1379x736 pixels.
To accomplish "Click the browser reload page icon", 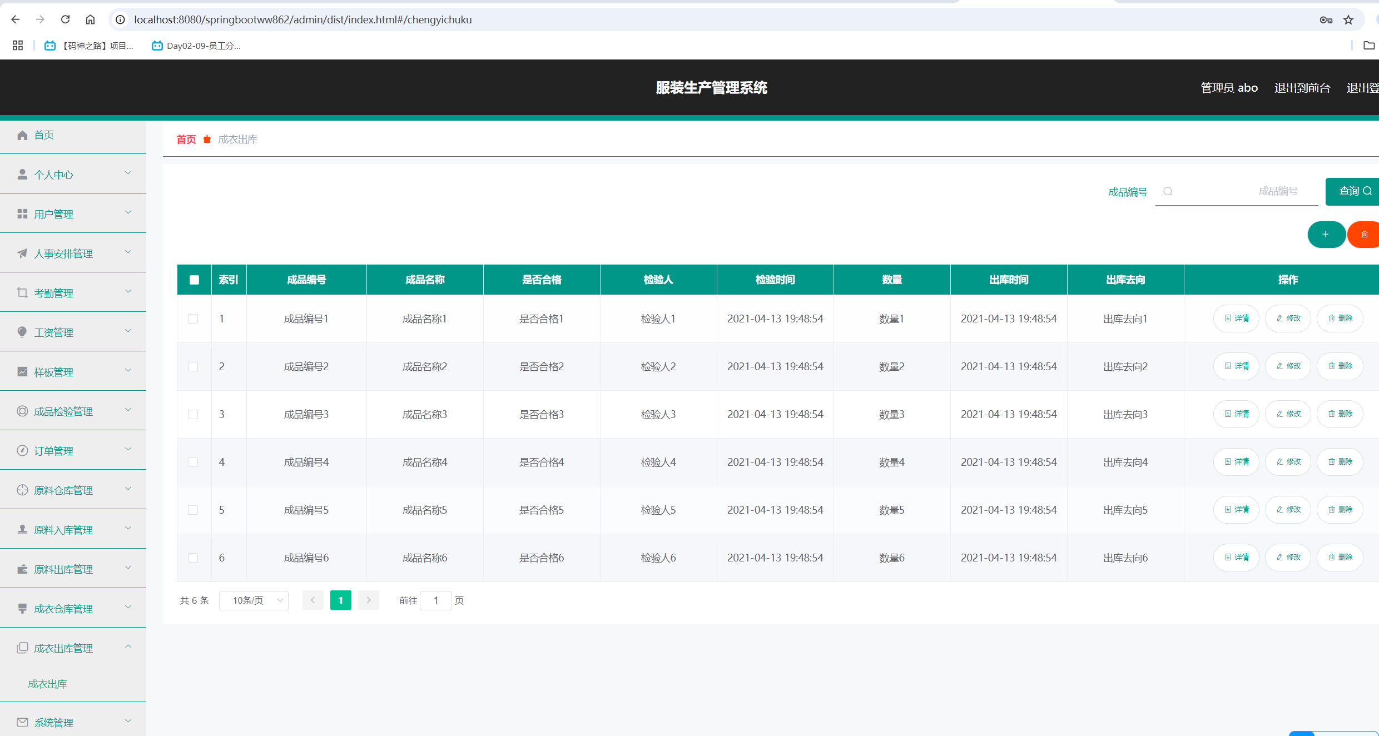I will (65, 19).
